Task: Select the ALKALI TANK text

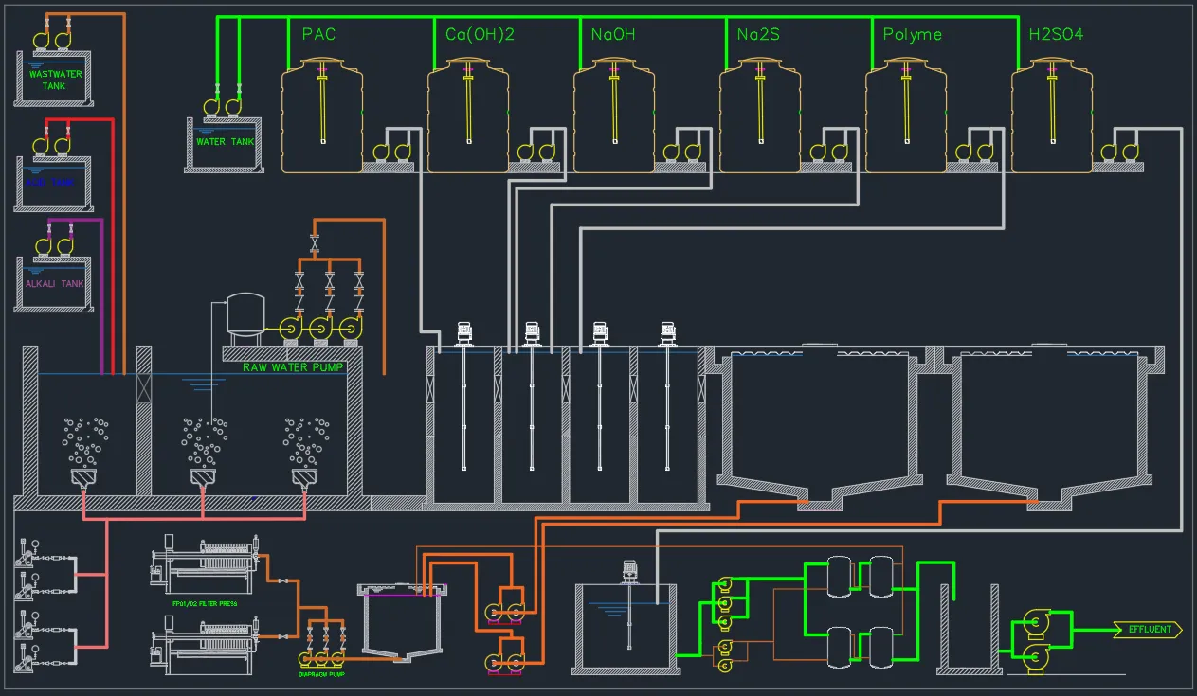Action: 55,283
